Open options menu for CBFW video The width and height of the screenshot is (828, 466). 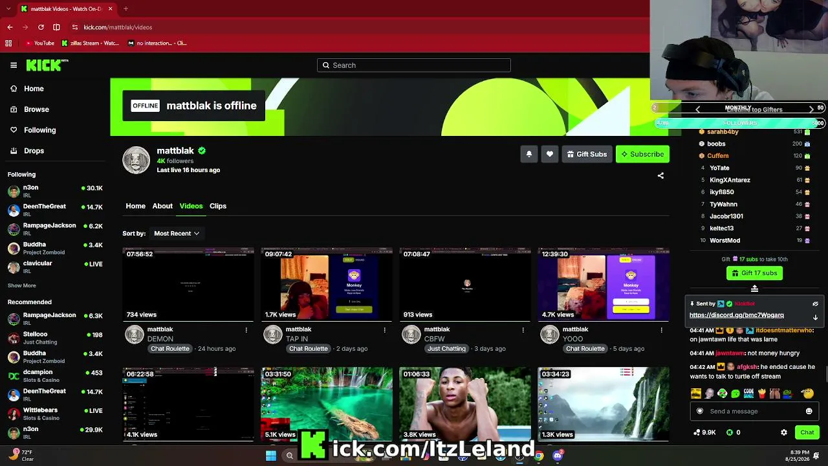(523, 330)
